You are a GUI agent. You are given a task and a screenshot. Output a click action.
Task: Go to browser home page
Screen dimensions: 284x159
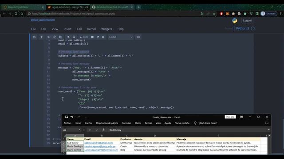coord(22,14)
